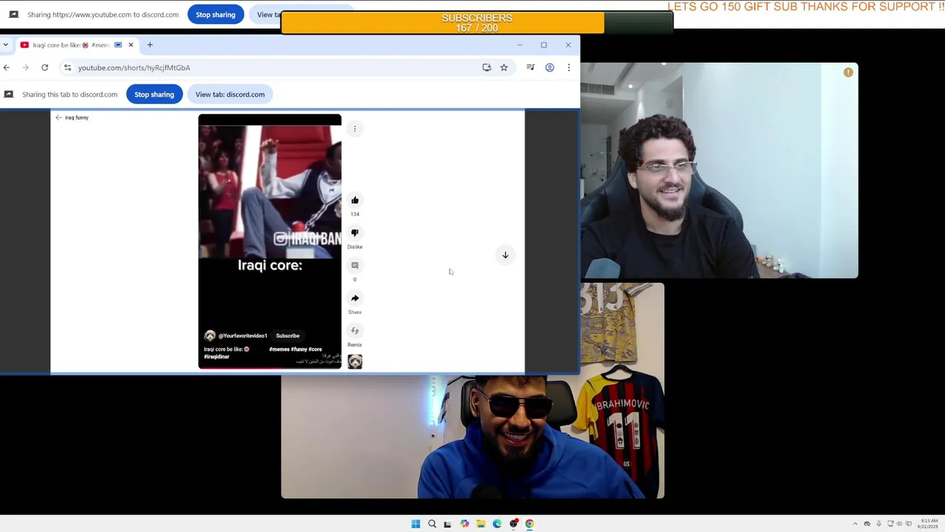Open File Explorer from the taskbar
This screenshot has width=945, height=532.
[481, 524]
